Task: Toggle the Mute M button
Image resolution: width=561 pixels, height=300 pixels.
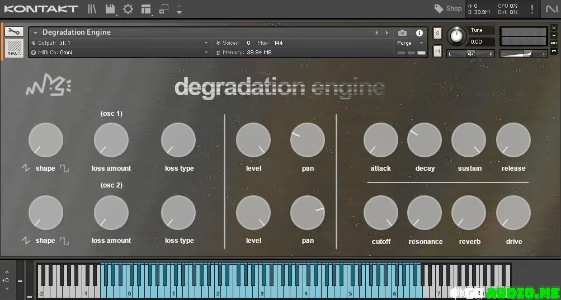Action: click(x=437, y=51)
